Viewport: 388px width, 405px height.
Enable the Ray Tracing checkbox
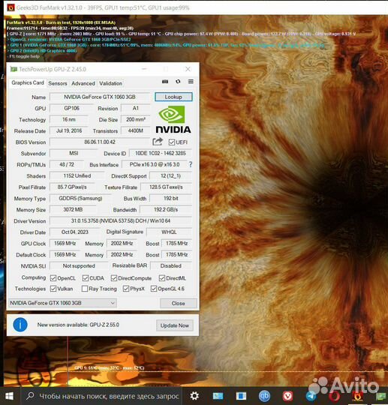[x=85, y=289]
